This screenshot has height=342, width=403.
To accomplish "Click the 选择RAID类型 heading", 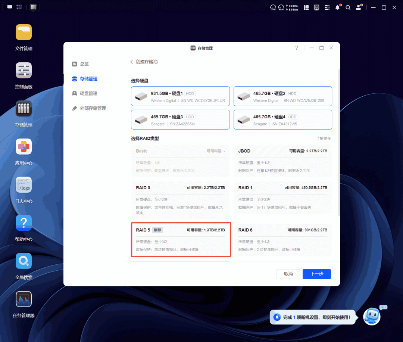I will (x=145, y=139).
